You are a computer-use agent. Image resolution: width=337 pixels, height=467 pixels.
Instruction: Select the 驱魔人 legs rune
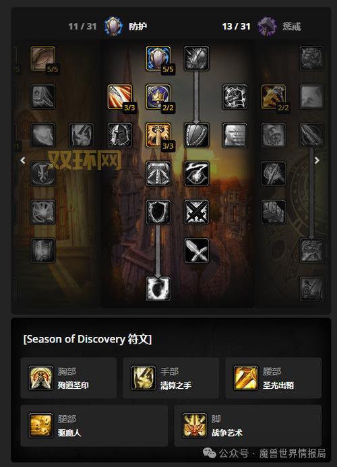coord(94,425)
